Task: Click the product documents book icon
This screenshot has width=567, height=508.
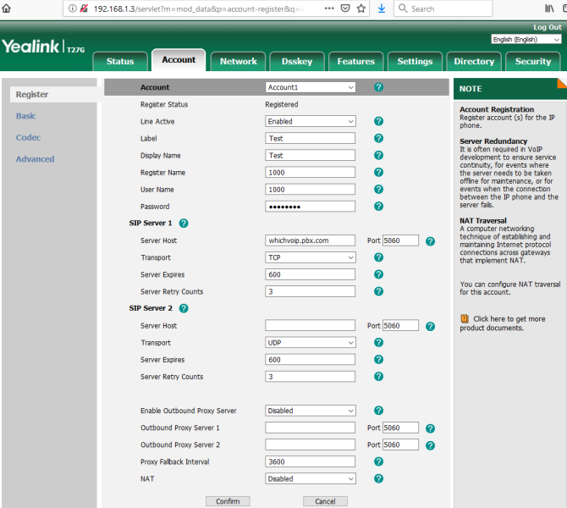Action: coord(465,318)
